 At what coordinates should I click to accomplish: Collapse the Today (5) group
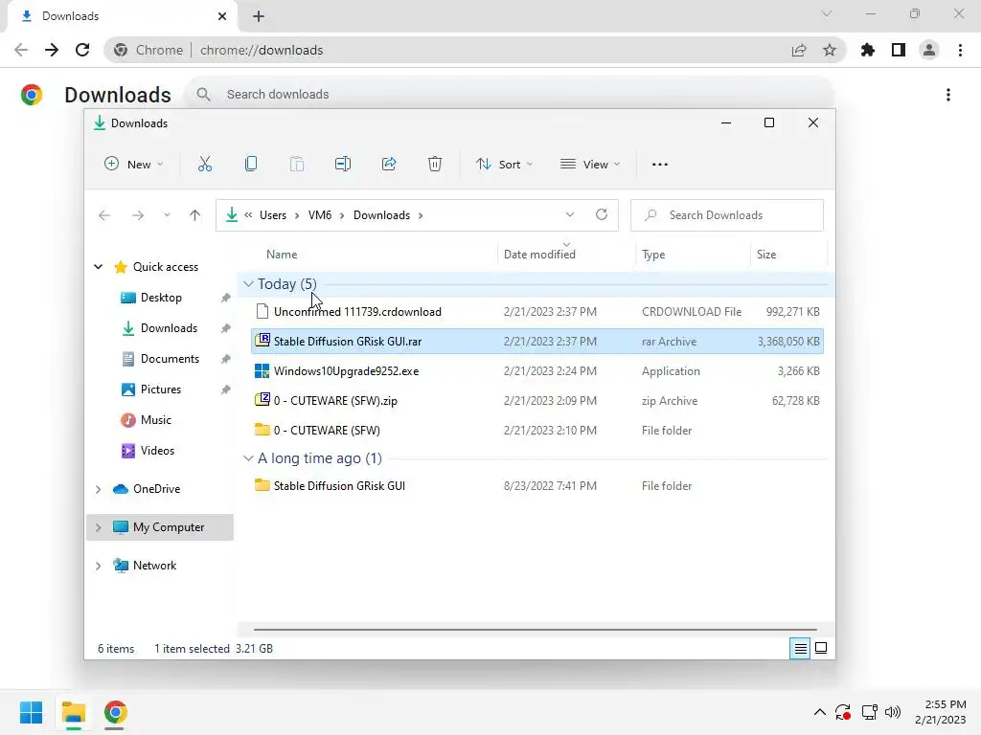click(x=248, y=283)
